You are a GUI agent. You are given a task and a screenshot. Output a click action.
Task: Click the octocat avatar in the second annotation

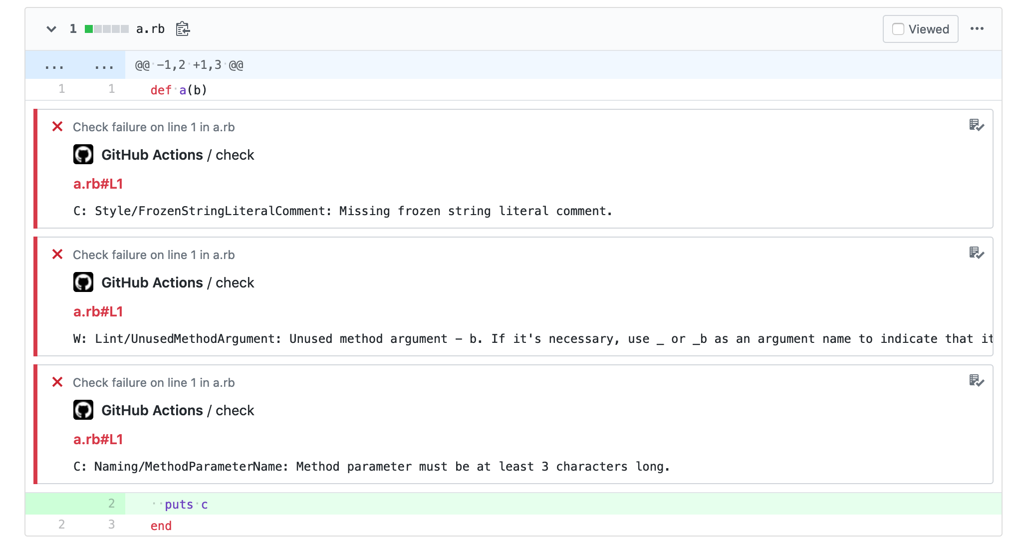coord(83,282)
